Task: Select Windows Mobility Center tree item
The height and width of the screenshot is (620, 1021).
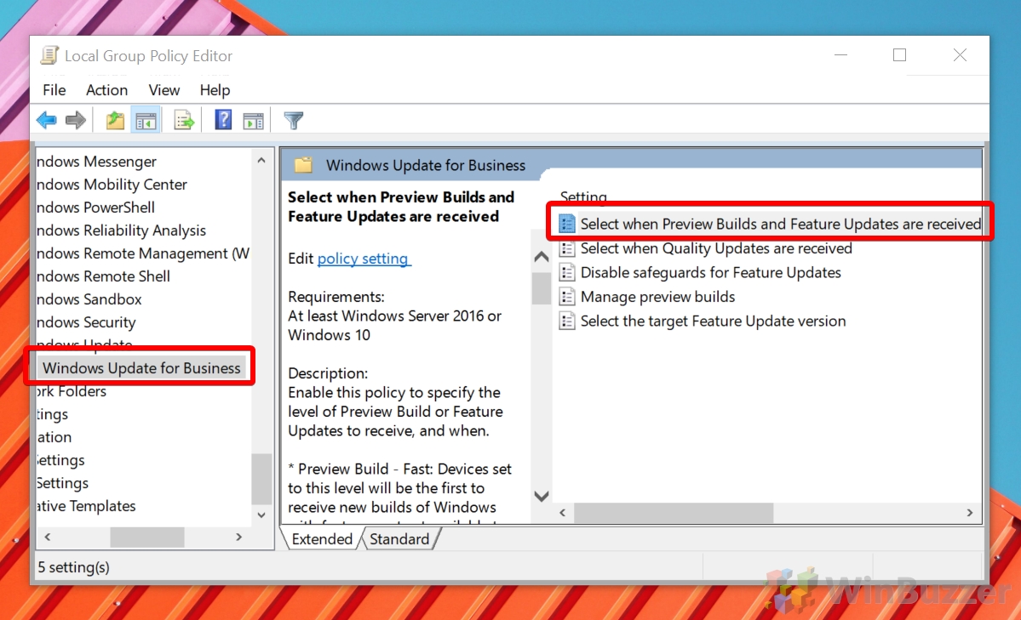Action: (112, 184)
